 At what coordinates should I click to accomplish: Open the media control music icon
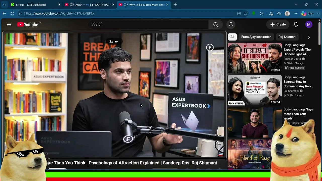tap(271, 14)
